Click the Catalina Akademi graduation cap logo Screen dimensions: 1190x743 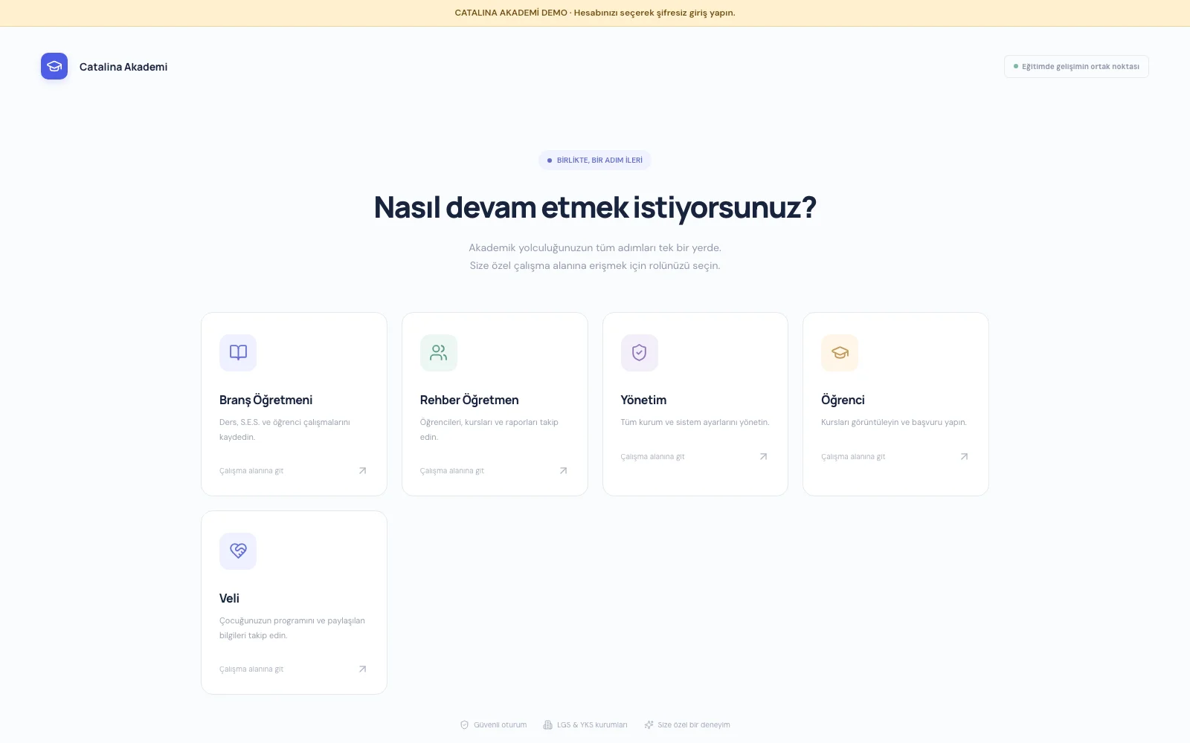point(54,66)
